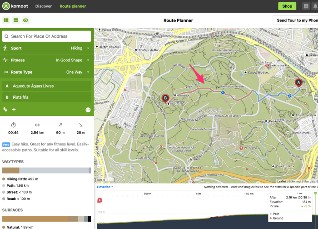Click the Route Type arrow icon
The width and height of the screenshot is (318, 229).
[x=5, y=72]
